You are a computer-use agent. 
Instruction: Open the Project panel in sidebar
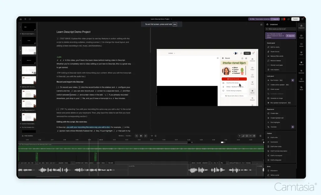coord(301,36)
